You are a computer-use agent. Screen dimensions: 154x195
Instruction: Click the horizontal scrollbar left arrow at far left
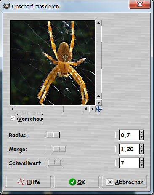[13, 109]
